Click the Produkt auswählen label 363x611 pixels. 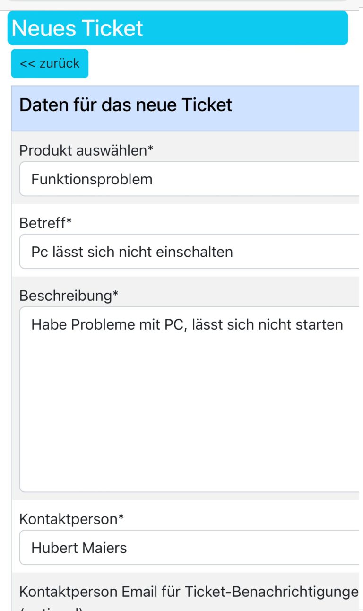[78, 150]
